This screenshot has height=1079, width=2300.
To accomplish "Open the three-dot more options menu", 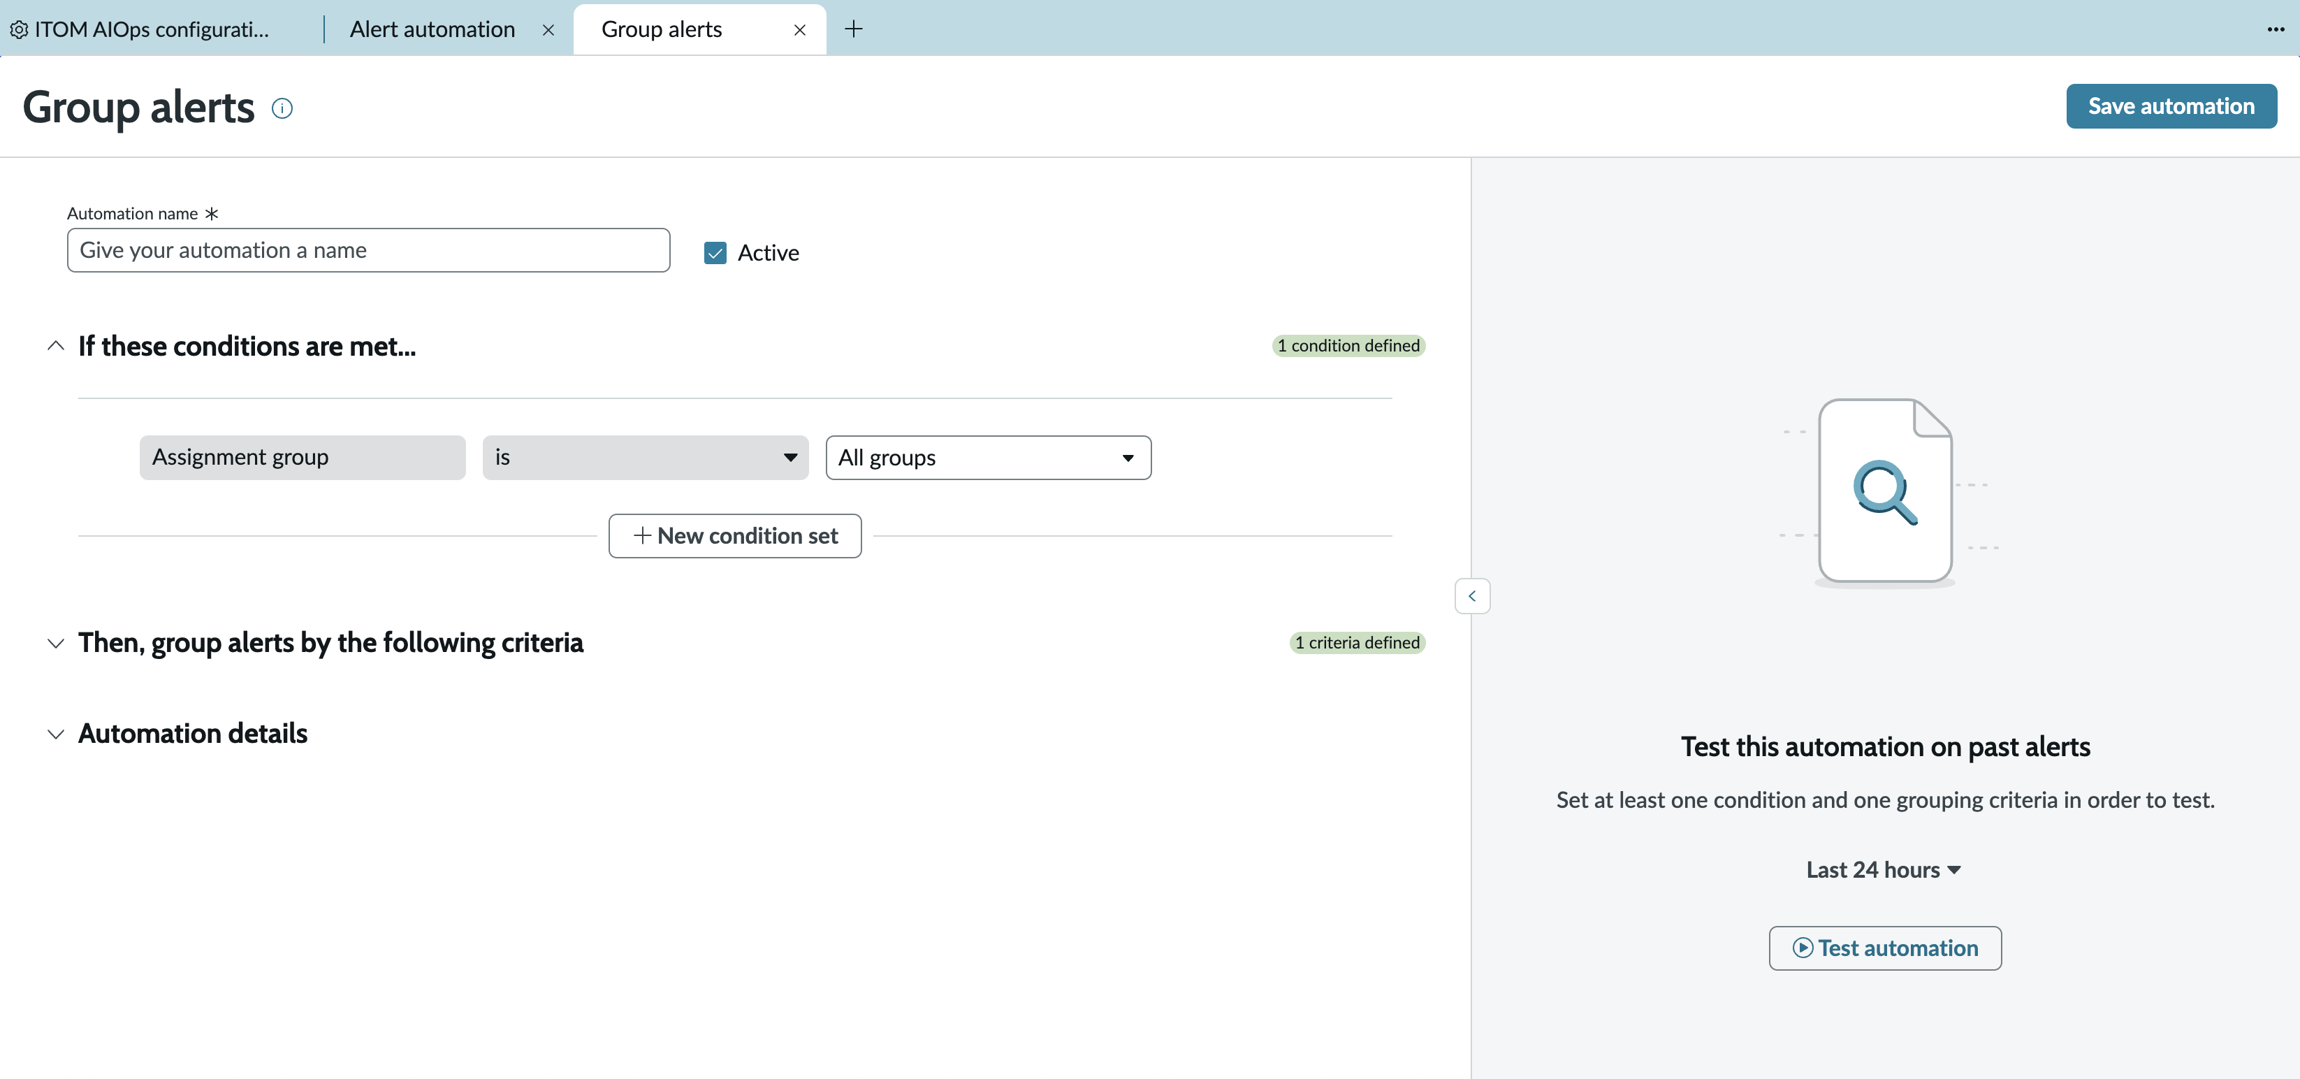I will click(2275, 29).
